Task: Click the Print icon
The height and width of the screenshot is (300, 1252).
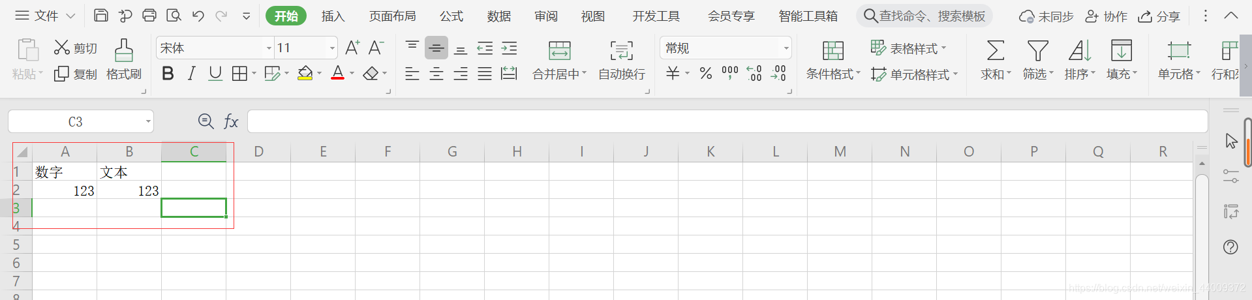Action: point(149,15)
